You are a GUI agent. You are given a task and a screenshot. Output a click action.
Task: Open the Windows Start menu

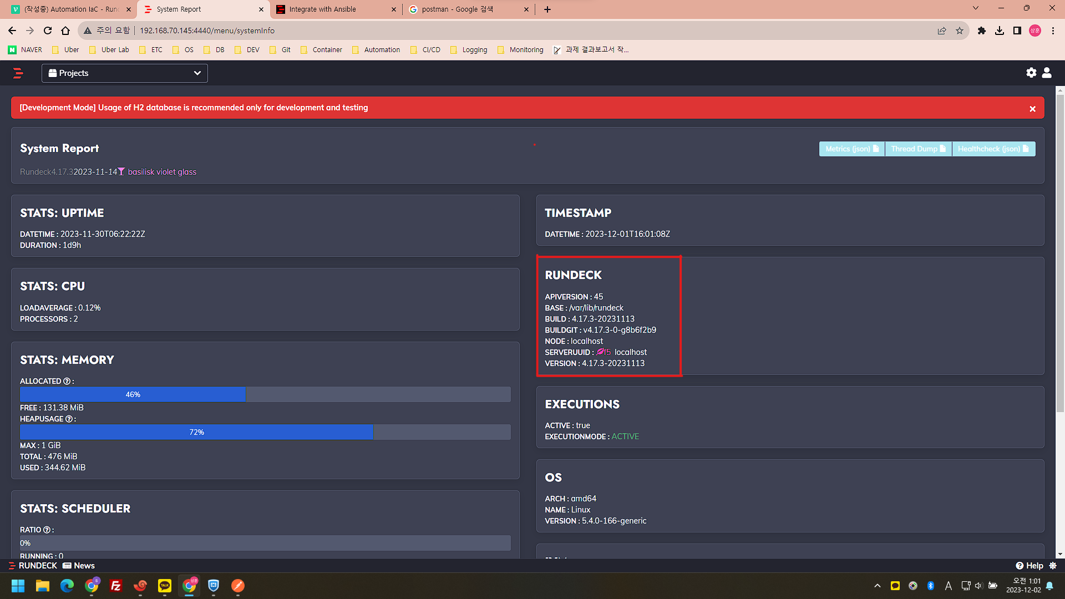click(x=18, y=586)
